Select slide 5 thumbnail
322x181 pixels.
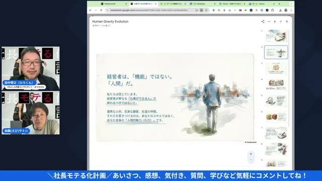(276, 101)
